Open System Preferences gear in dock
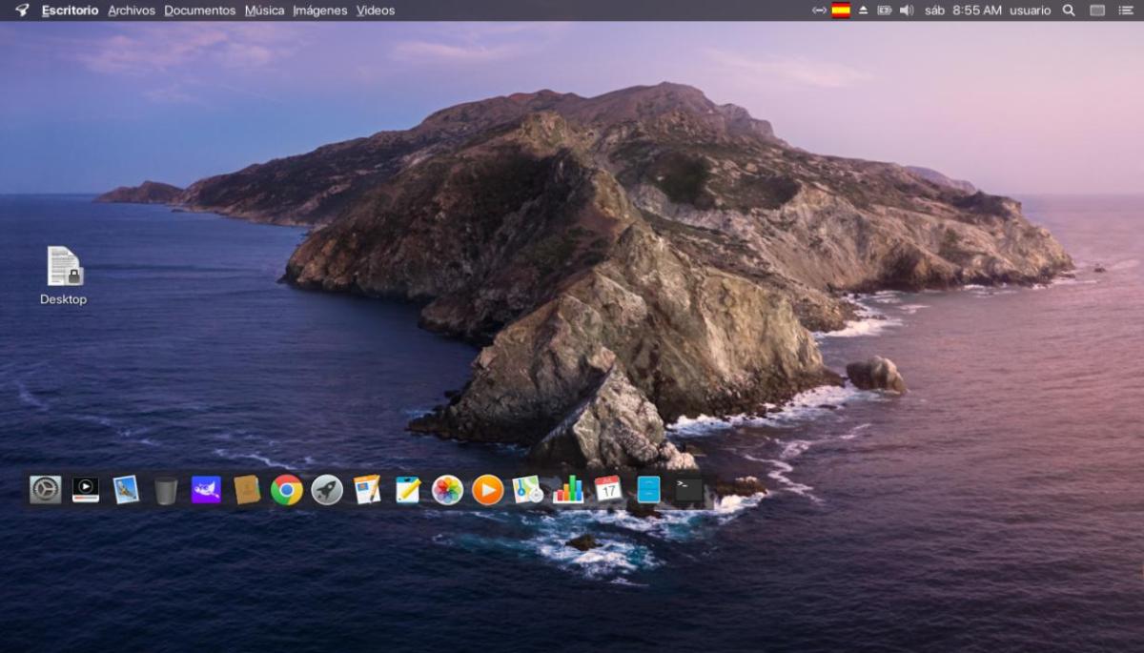 click(45, 490)
